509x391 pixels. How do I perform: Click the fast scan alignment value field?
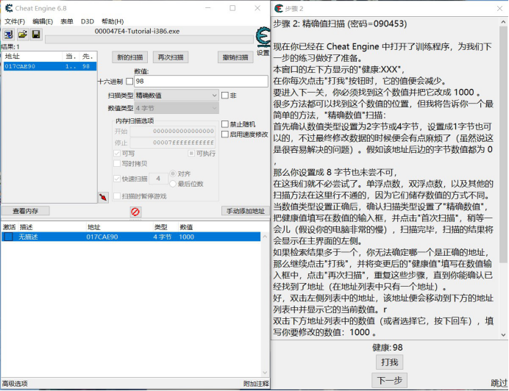click(158, 179)
